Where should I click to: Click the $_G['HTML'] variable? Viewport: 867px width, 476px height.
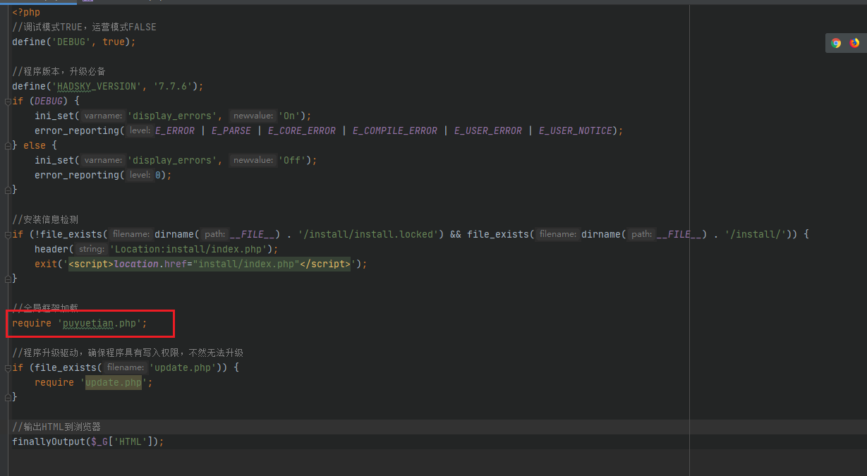point(121,441)
